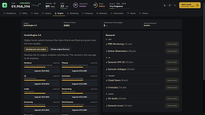Click the trophy icon beside 3D-Audio
The width and height of the screenshot is (205, 115).
coord(106,99)
